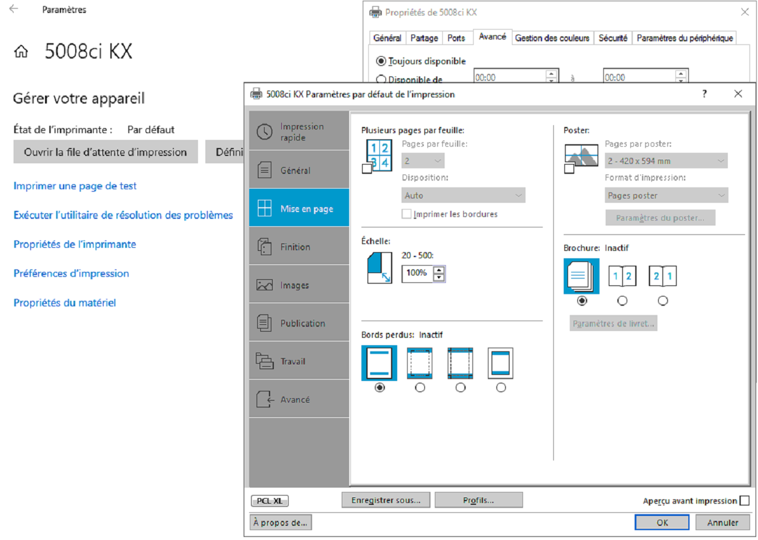Image resolution: width=758 pixels, height=540 pixels.
Task: Click the Poster mountain image icon
Action: click(x=582, y=155)
